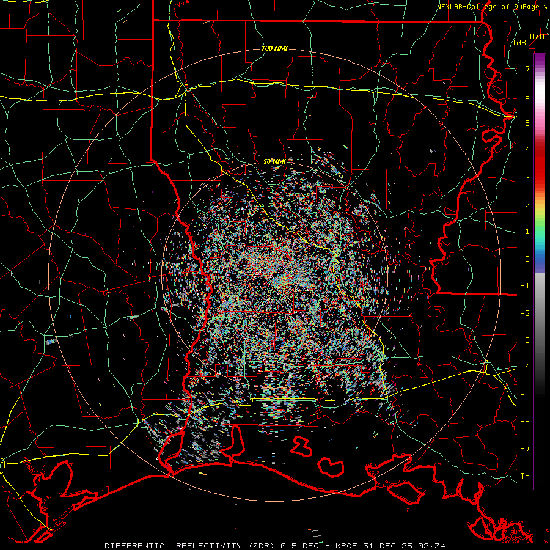This screenshot has width=550, height=550.
Task: Select the -6 dB tick on color scale
Action: [x=525, y=422]
